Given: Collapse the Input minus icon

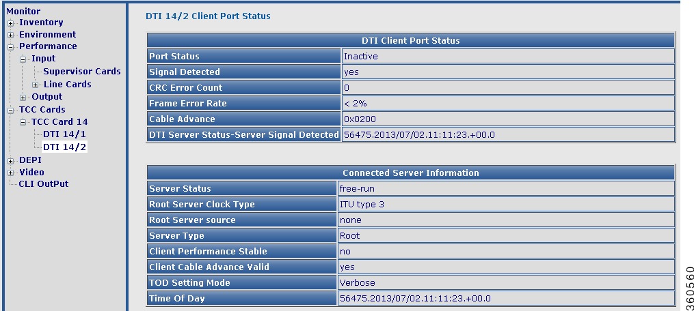Looking at the screenshot, I should click(23, 59).
